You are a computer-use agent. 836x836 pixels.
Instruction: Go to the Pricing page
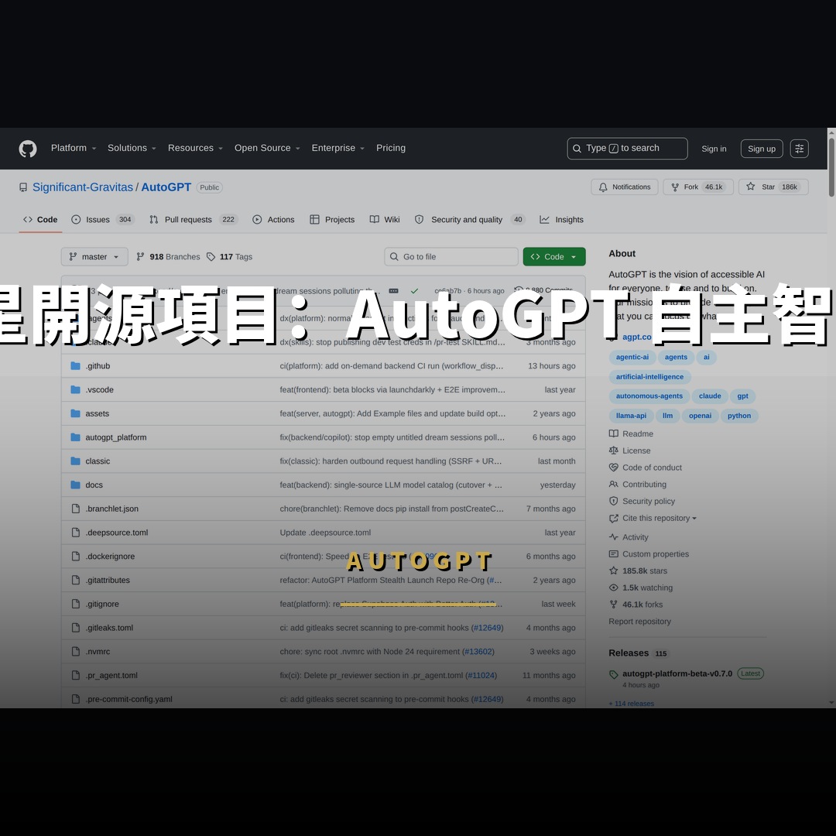(391, 148)
